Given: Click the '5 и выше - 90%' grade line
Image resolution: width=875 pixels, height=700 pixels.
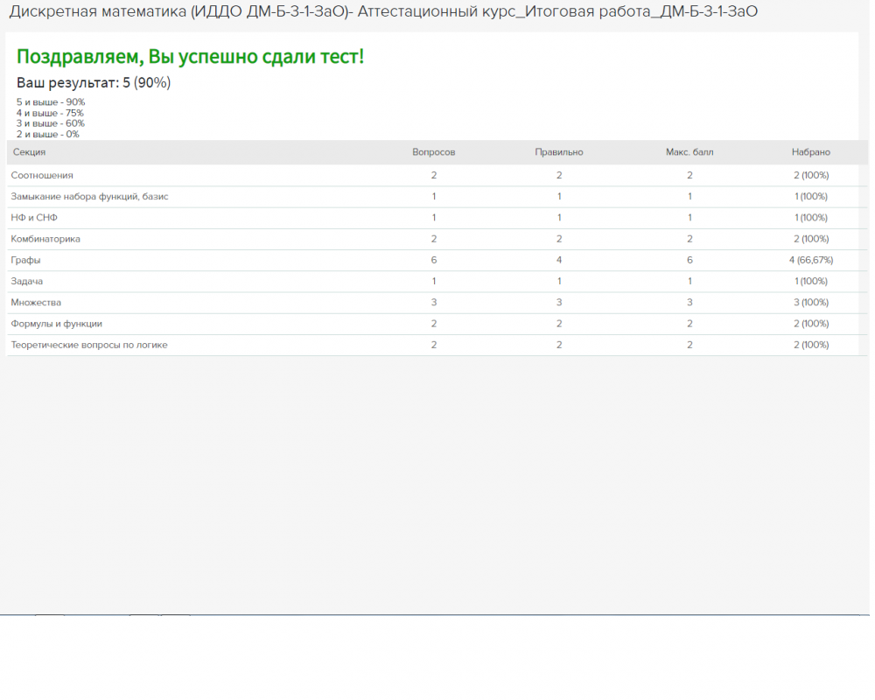Looking at the screenshot, I should click(51, 102).
